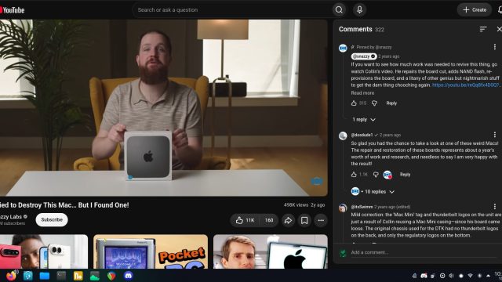Open the Wi-Fi network tray icon
502x282 pixels.
[471, 276]
